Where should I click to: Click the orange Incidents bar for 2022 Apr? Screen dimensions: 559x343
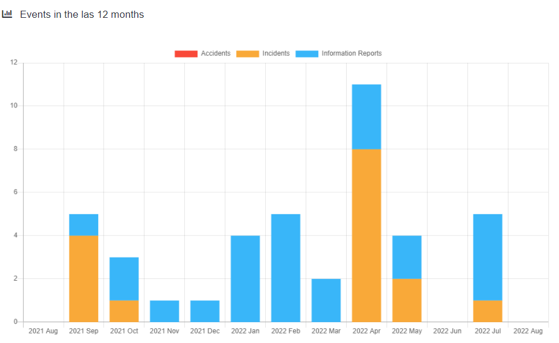(366, 235)
